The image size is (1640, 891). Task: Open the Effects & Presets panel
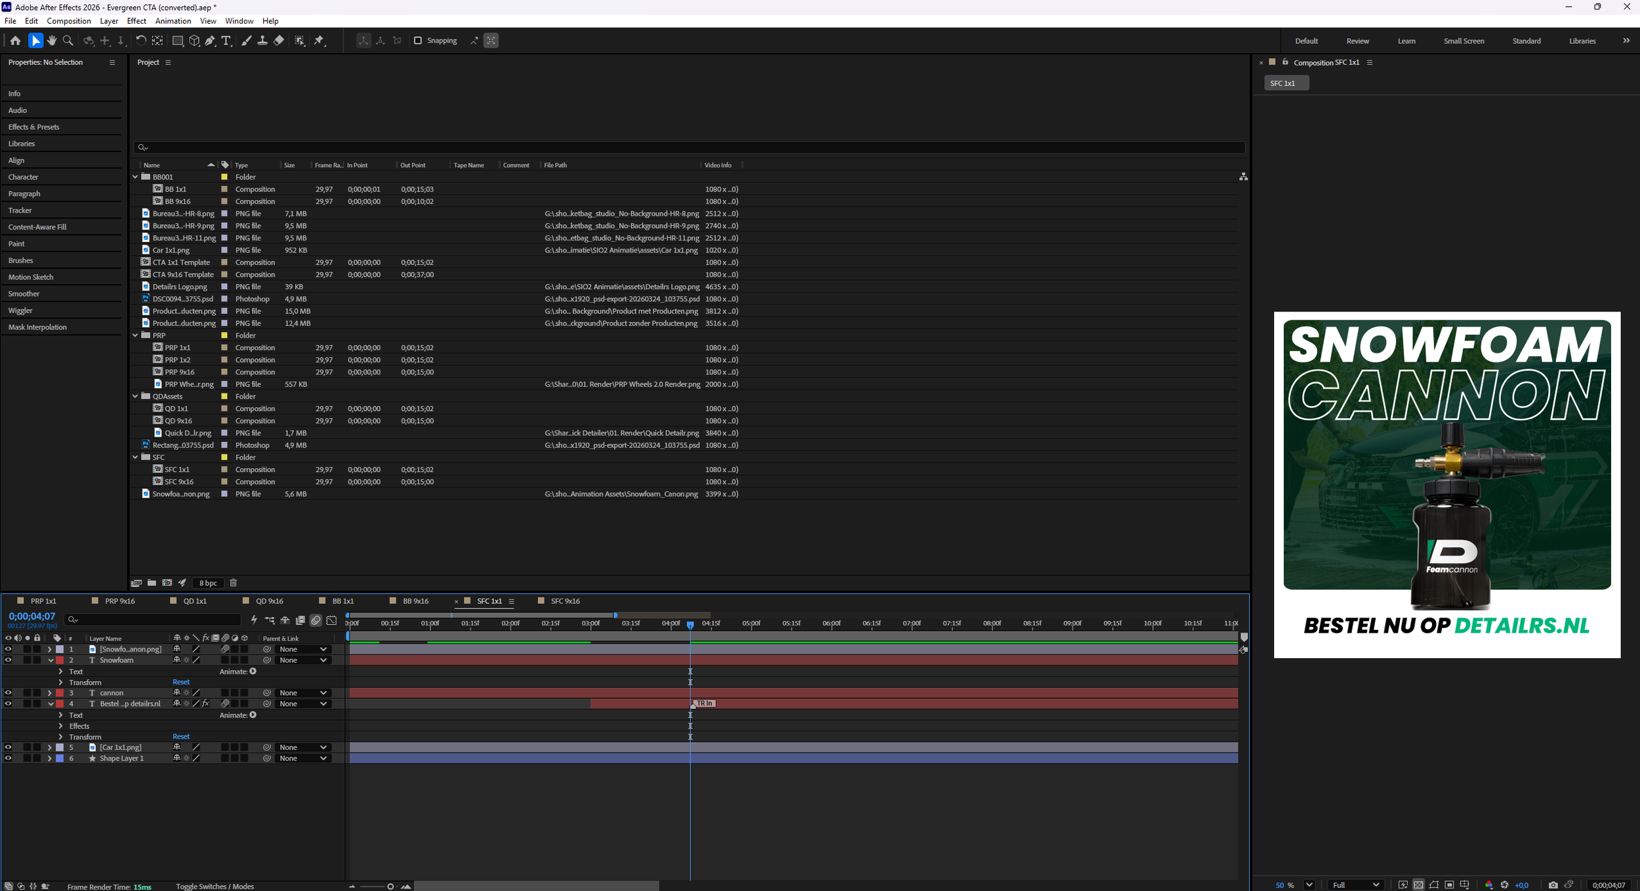(34, 127)
